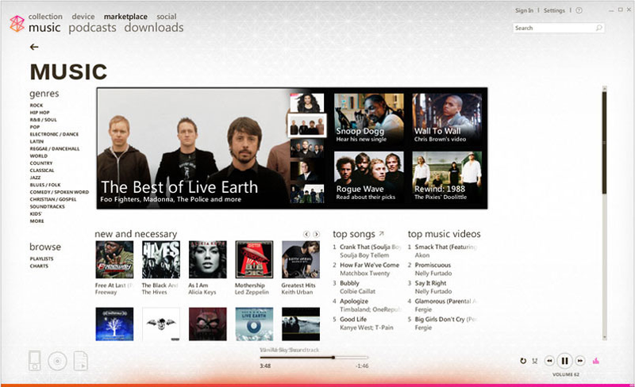Open the Rewind: 1988 feature tile

point(447,177)
